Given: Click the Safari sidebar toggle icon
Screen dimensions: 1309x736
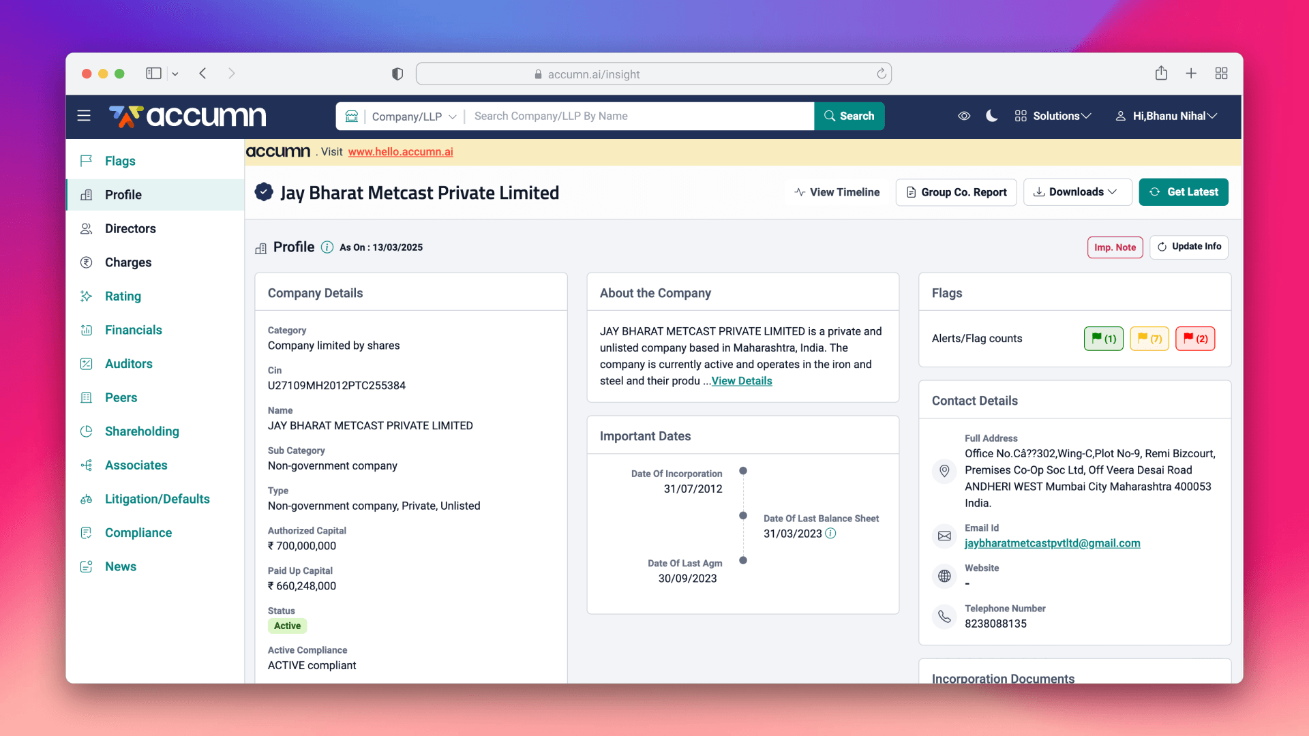Looking at the screenshot, I should tap(153, 74).
